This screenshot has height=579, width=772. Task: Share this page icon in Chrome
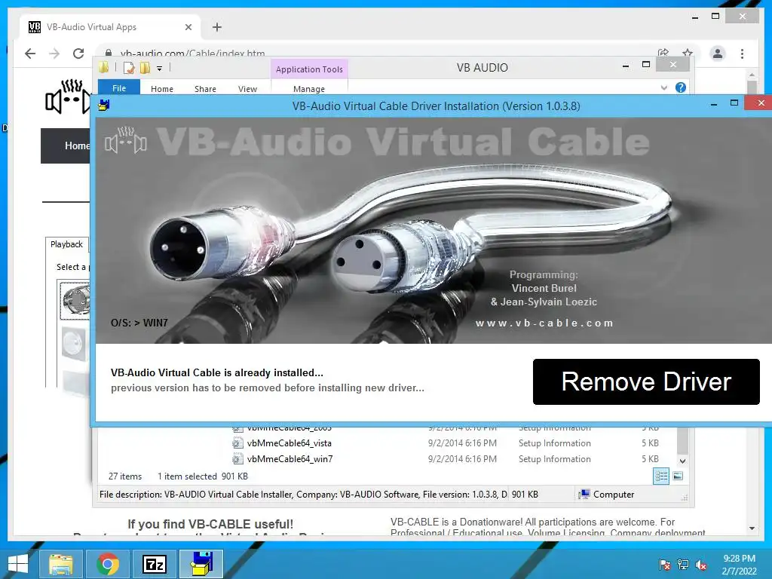pyautogui.click(x=663, y=53)
